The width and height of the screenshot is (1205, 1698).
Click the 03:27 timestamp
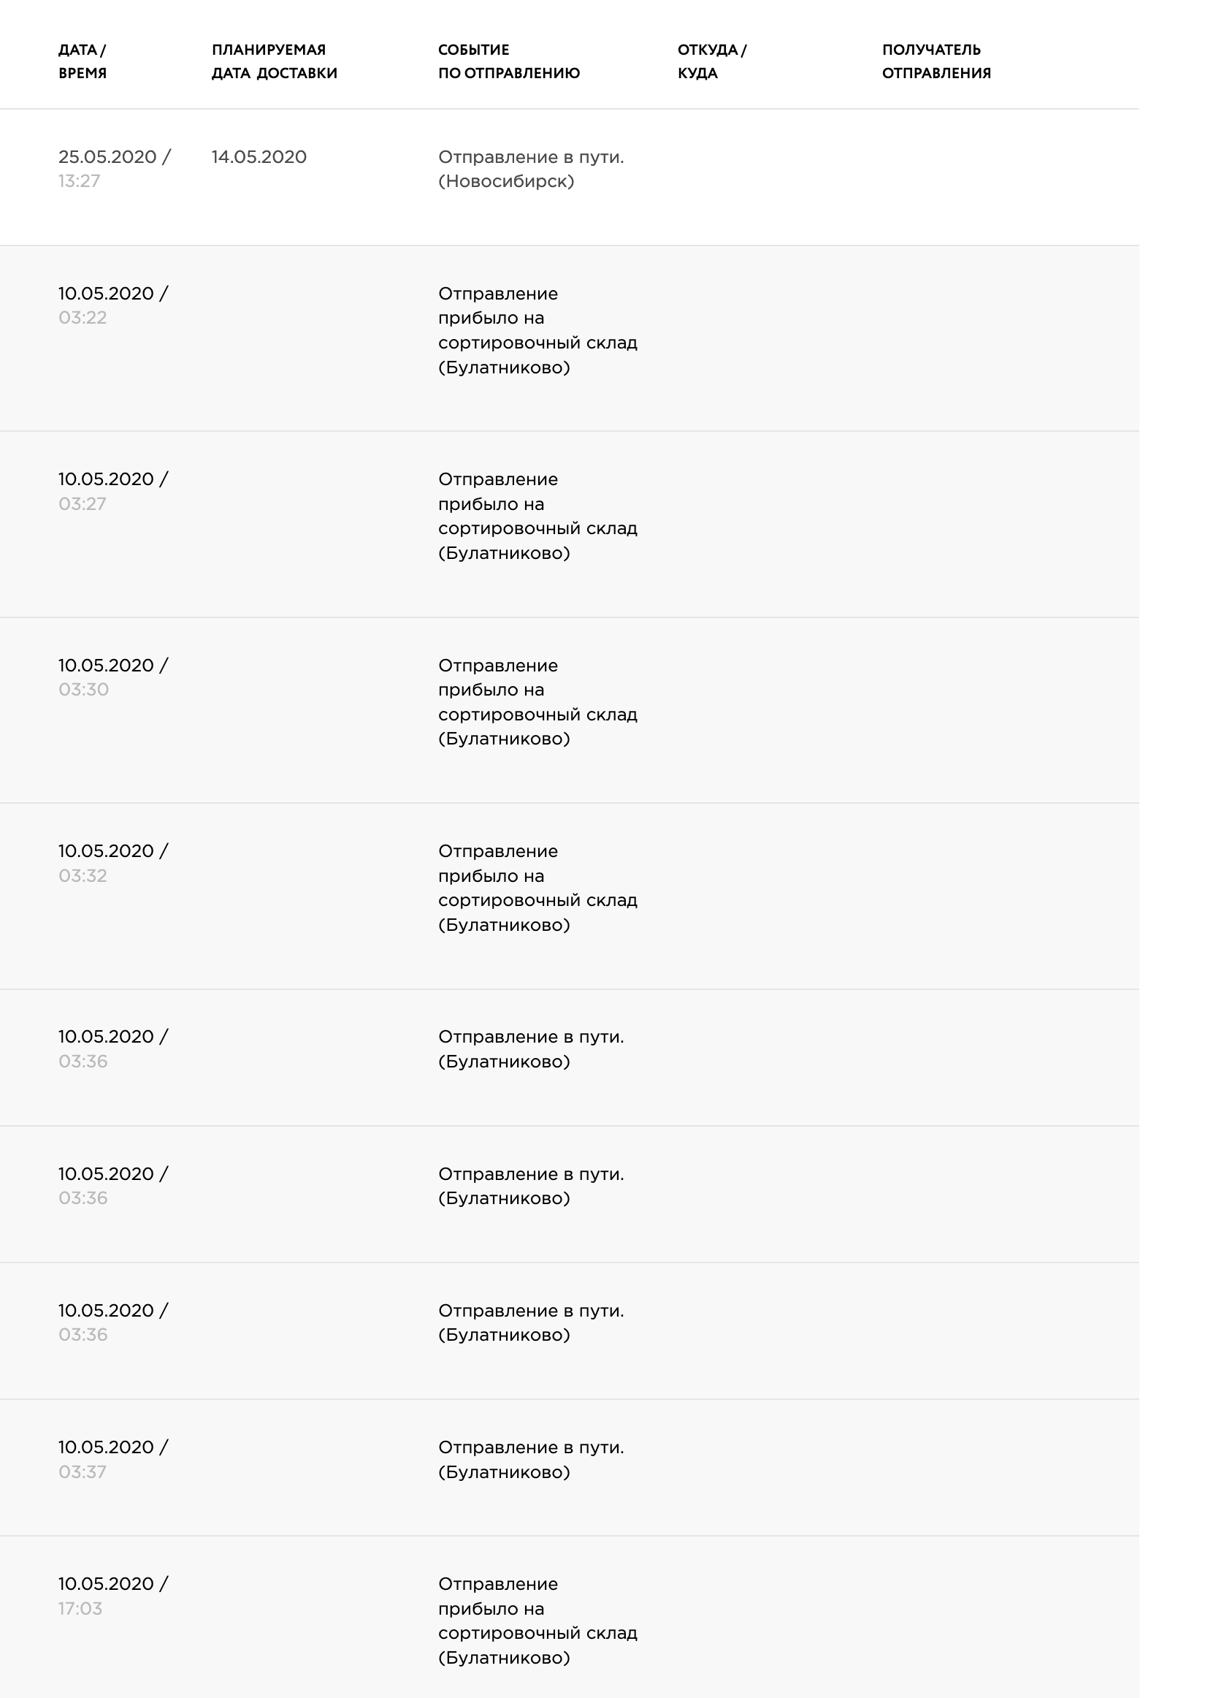(x=83, y=504)
